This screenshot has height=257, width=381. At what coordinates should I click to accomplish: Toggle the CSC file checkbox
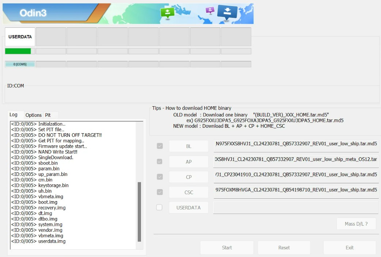tap(160, 192)
